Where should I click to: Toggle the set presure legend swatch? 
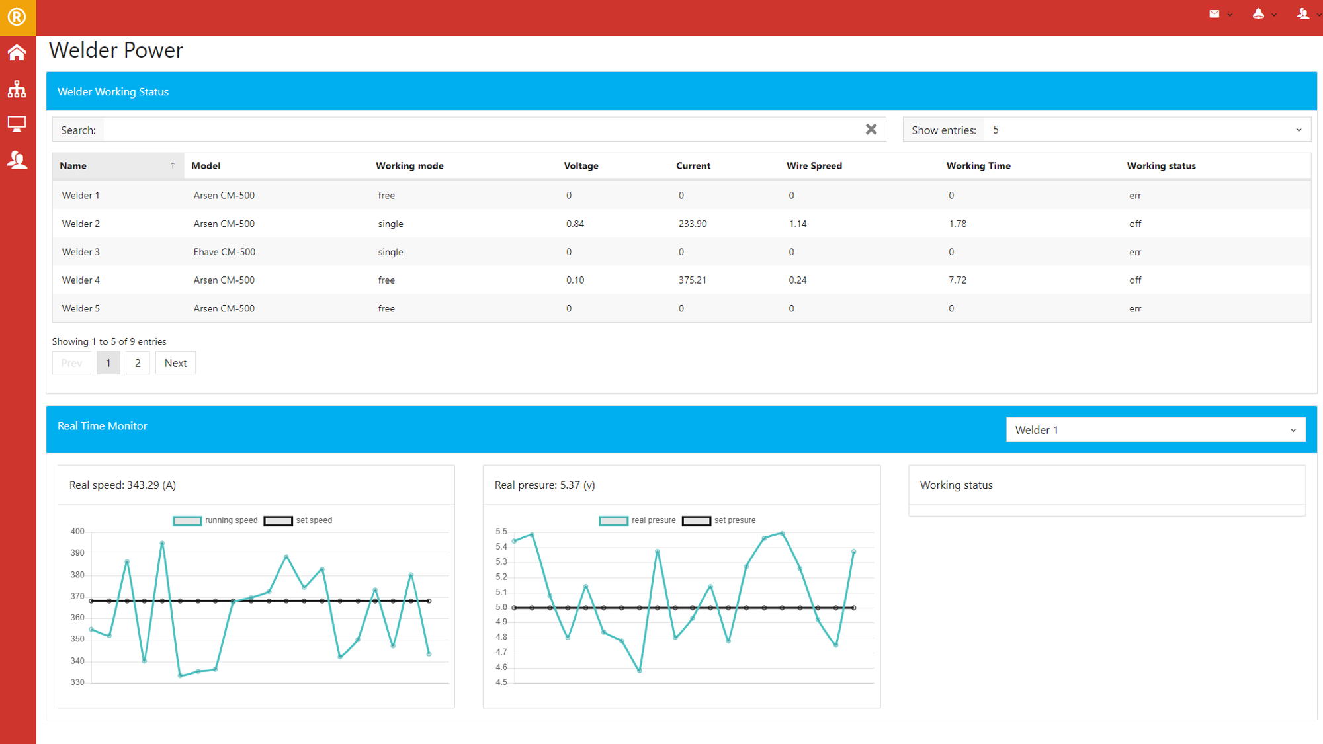click(696, 520)
